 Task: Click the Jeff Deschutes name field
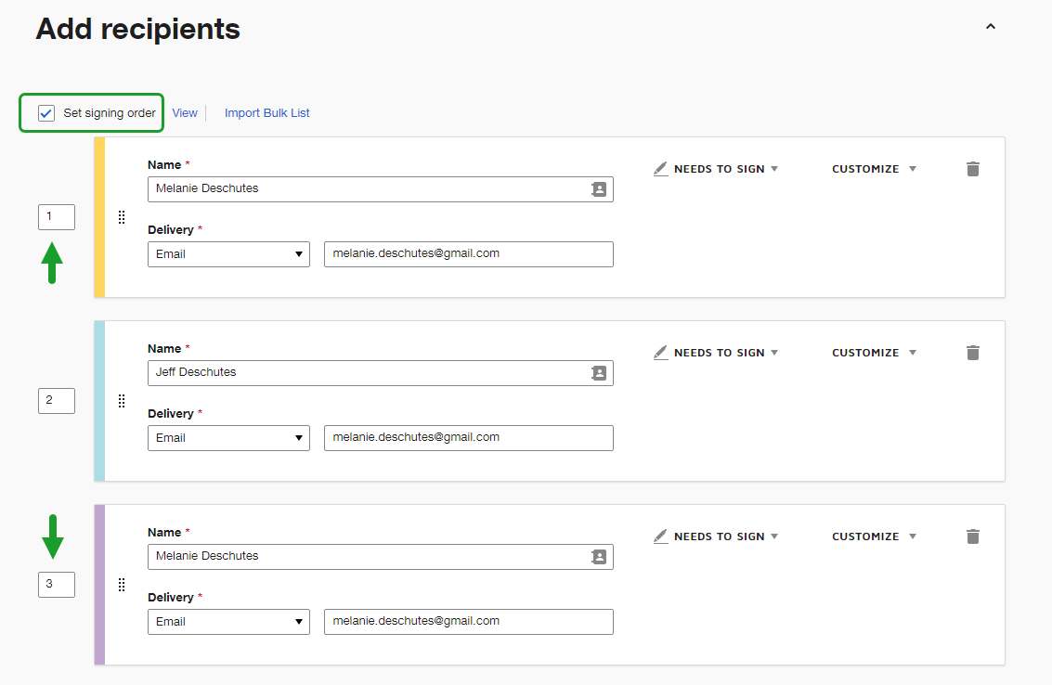pos(367,373)
